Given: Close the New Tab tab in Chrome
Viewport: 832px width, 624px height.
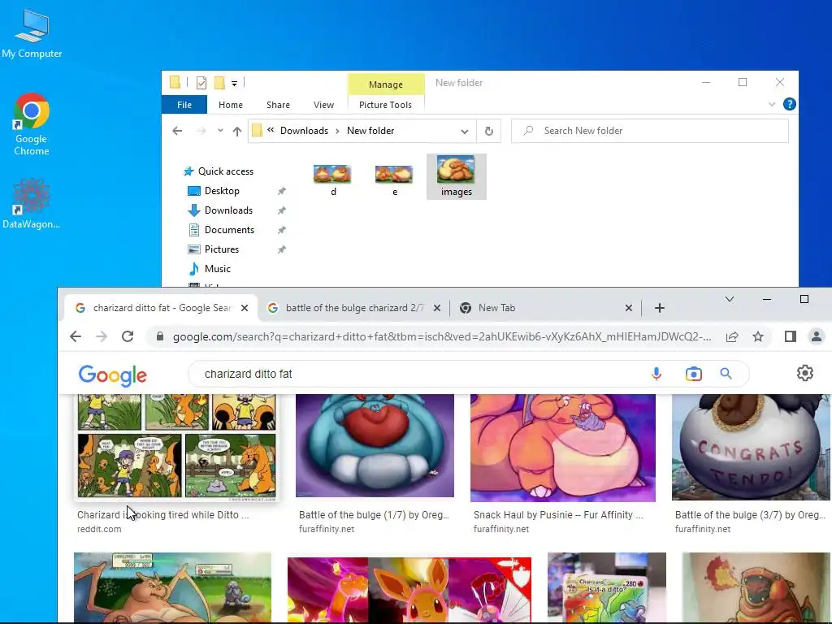Looking at the screenshot, I should (628, 308).
